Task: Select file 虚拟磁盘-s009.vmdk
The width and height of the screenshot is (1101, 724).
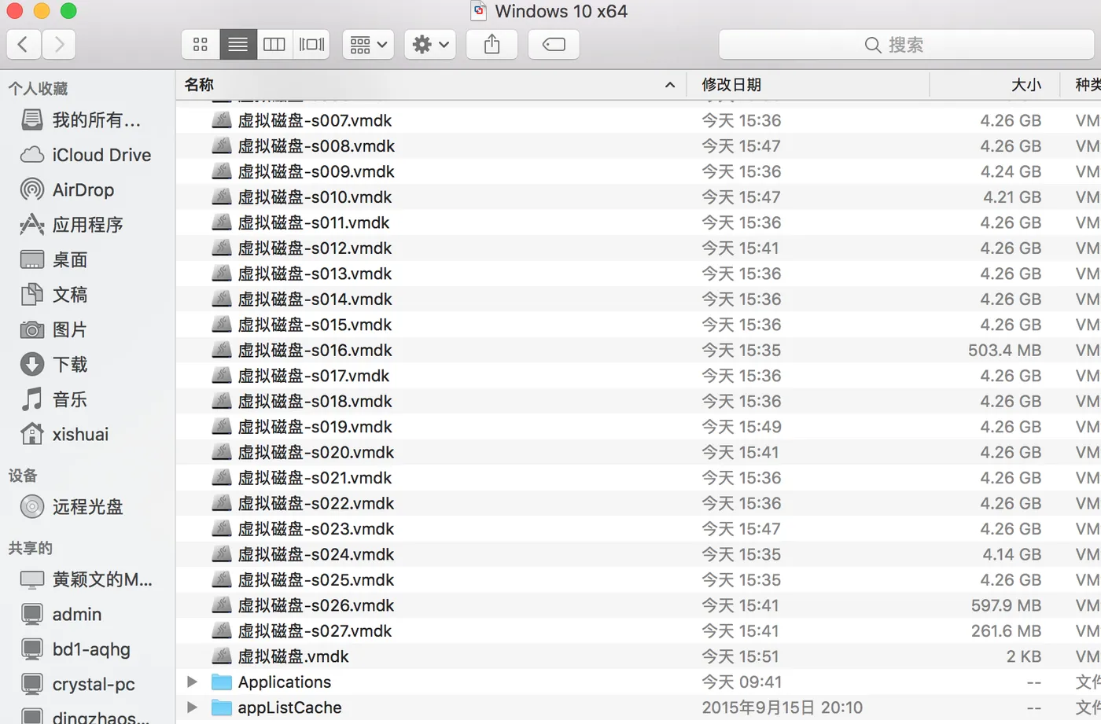Action: coord(638,171)
